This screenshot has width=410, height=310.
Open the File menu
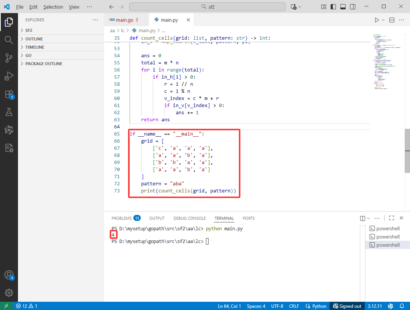pos(19,7)
